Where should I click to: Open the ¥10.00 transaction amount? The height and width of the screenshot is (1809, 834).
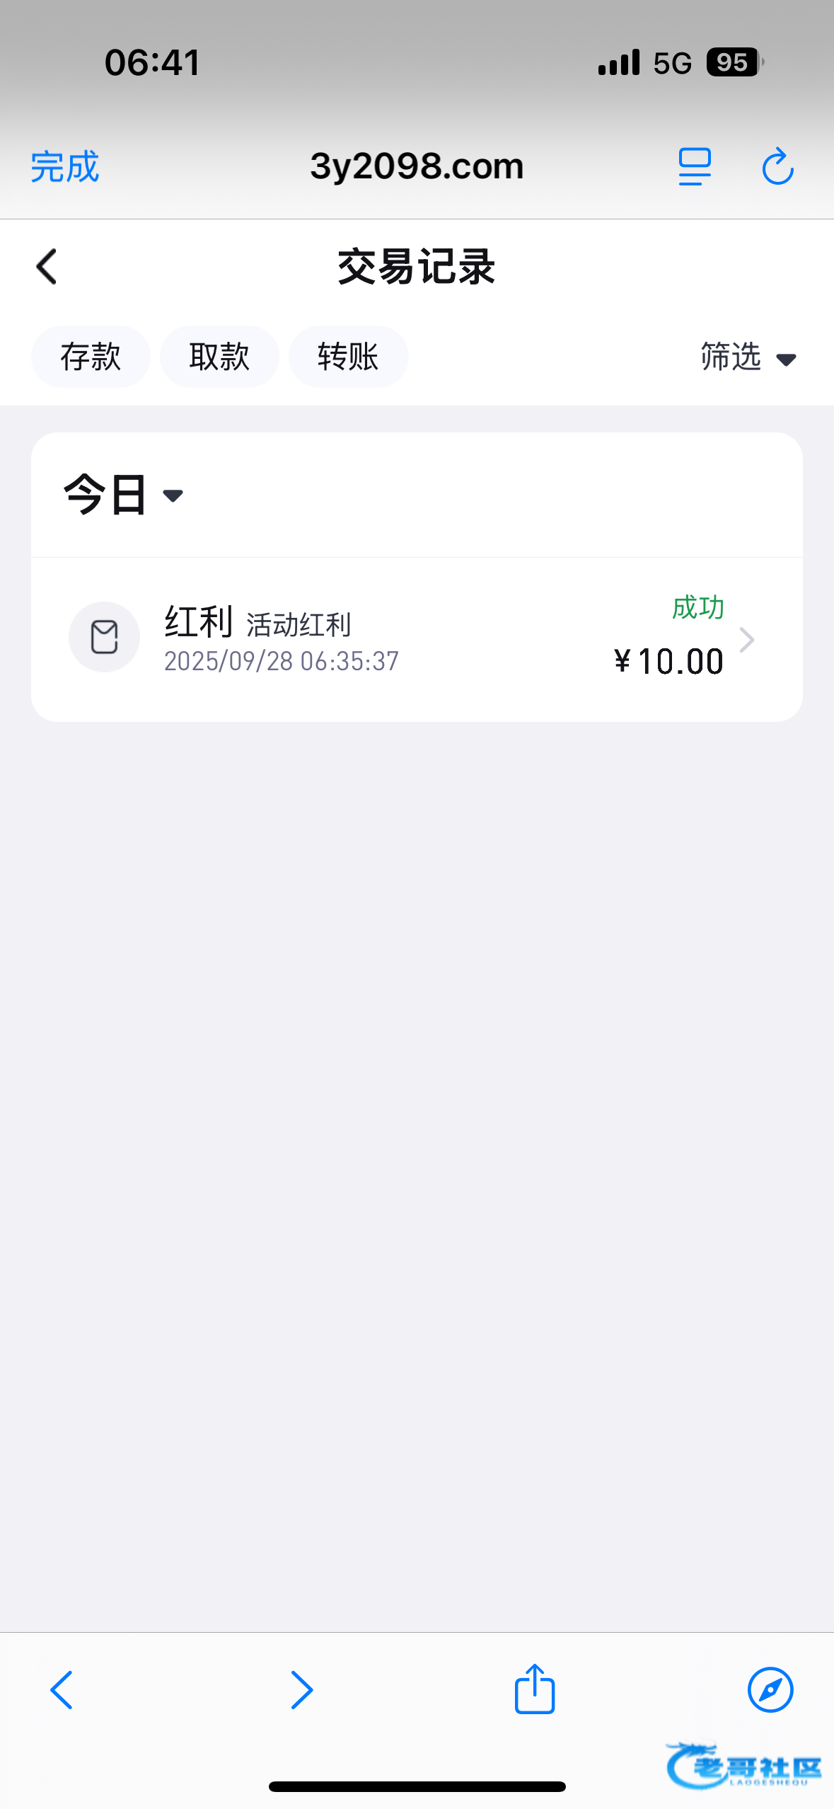(668, 662)
